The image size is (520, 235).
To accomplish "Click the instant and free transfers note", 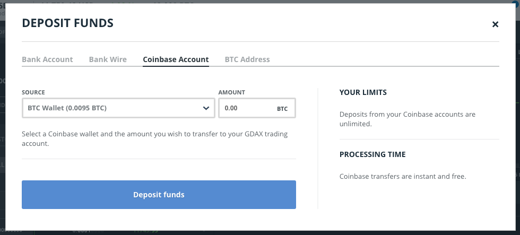I will click(402, 176).
